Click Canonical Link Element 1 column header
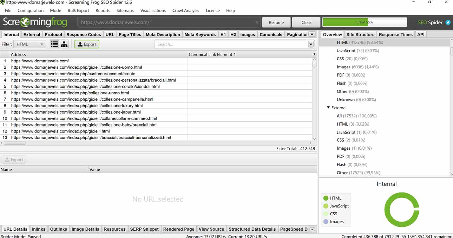The width and height of the screenshot is (453, 238). 250,54
